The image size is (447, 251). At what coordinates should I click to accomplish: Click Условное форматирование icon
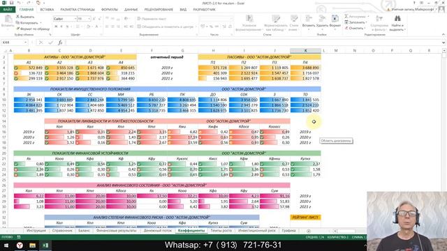click(249, 23)
